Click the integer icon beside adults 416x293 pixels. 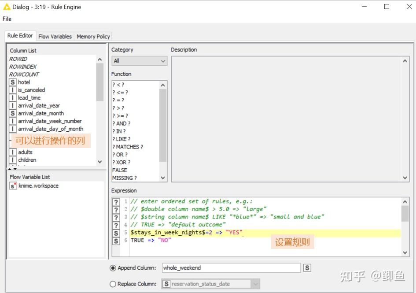pyautogui.click(x=12, y=152)
